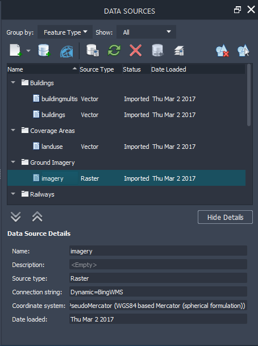Click the green refresh data source icon
Image resolution: width=258 pixels, height=346 pixels.
114,51
